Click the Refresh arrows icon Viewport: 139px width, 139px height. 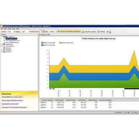tap(98, 32)
